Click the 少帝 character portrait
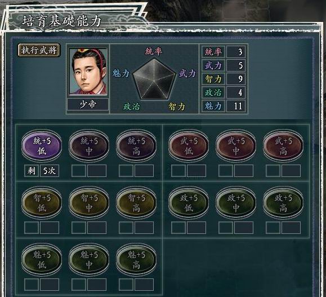 coord(88,71)
